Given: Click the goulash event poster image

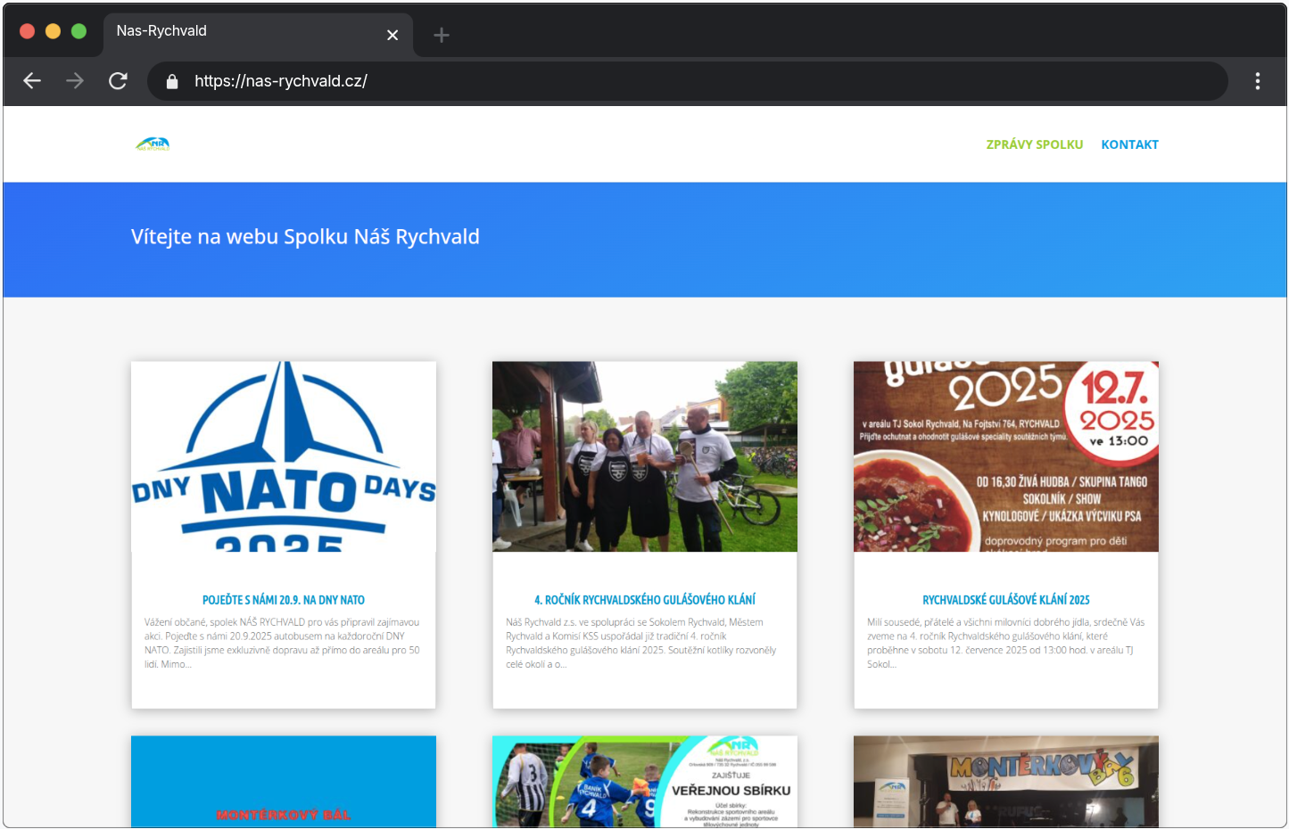Looking at the screenshot, I should pos(1005,456).
